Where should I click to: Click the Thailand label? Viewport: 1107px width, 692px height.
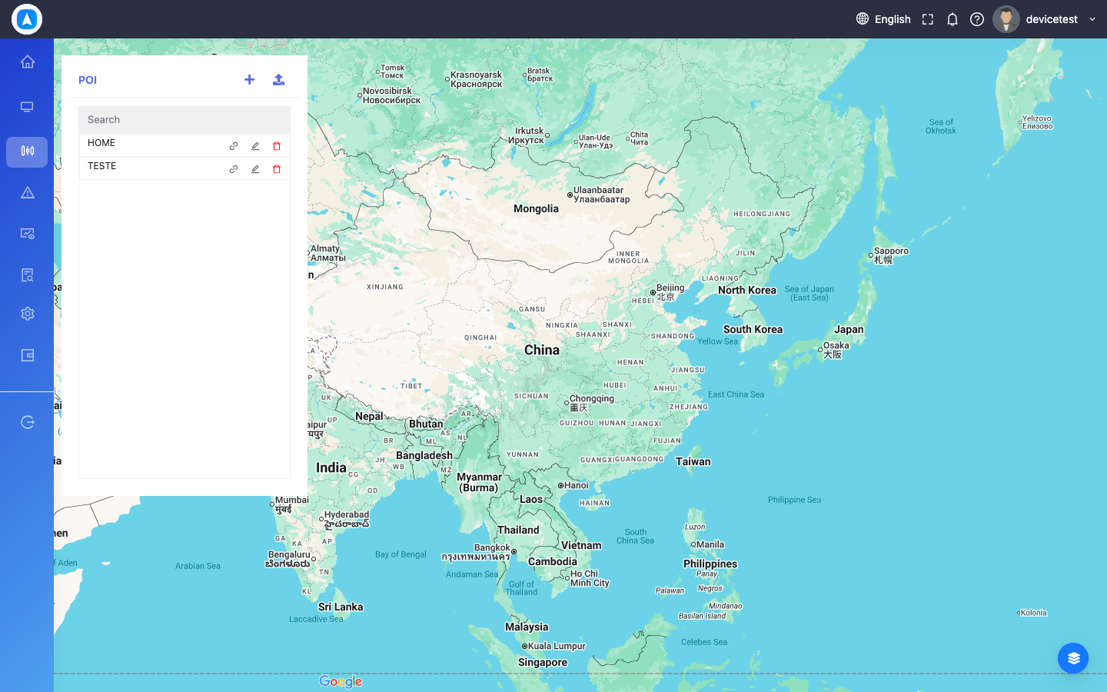tap(518, 530)
